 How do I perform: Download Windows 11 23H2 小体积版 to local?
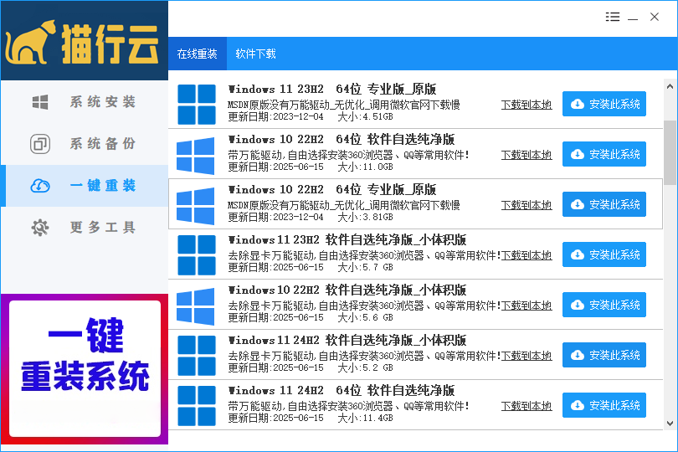(x=526, y=255)
